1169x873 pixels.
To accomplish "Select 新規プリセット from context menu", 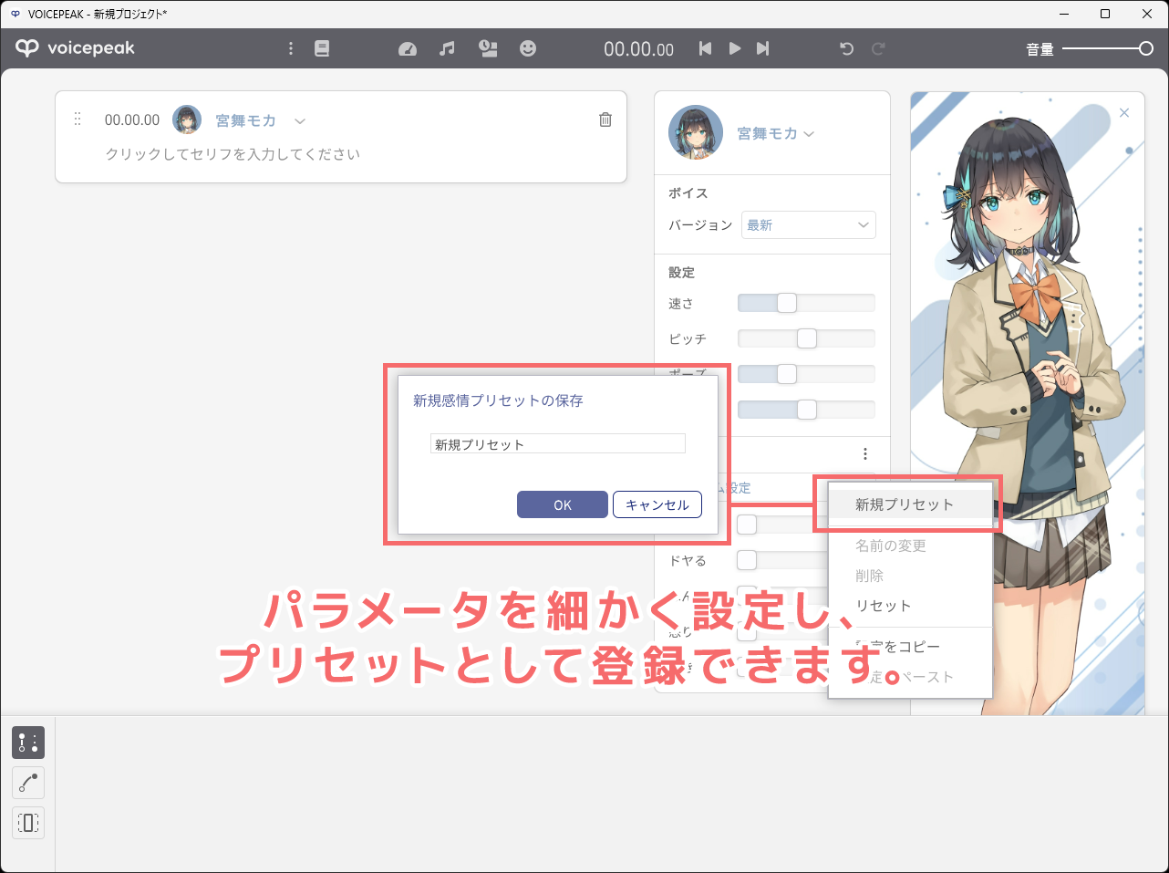I will (910, 504).
